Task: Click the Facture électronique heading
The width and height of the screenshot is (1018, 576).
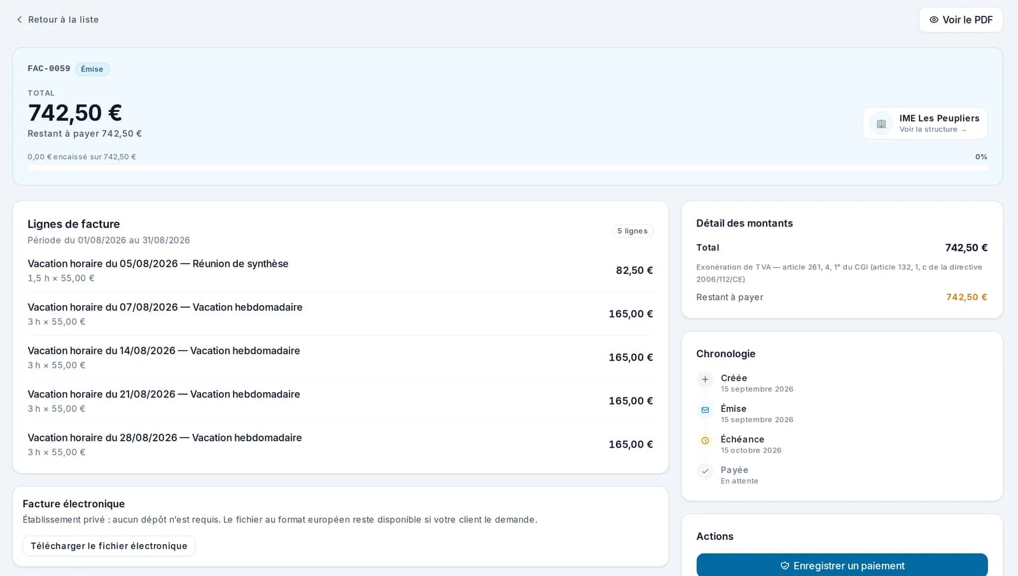Action: coord(74,504)
